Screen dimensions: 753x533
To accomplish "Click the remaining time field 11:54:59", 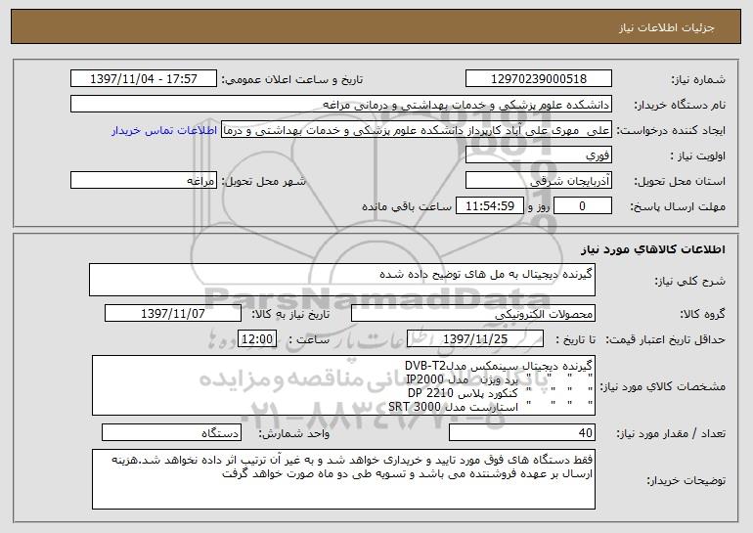I will coord(489,205).
